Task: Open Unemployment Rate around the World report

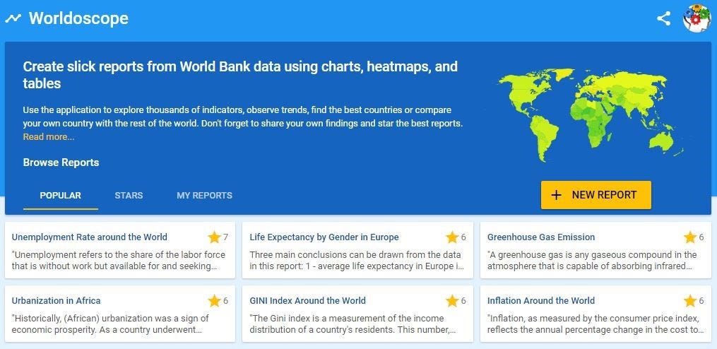Action: 90,237
